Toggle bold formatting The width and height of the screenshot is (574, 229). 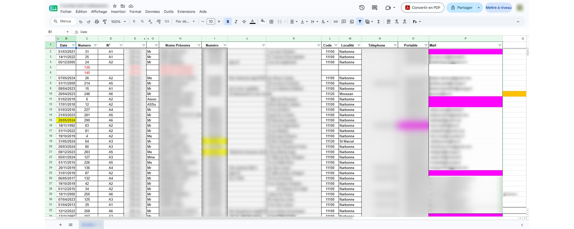click(x=228, y=21)
